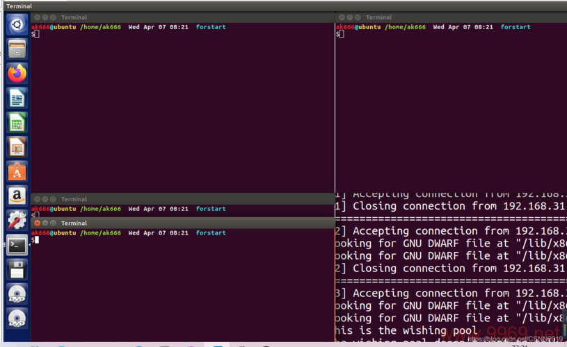Minimize the middle-left background Terminal window
This screenshot has width=567, height=347.
45,199
